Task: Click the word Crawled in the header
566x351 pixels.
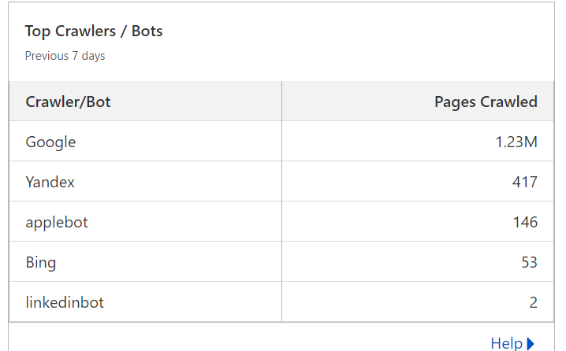Action: click(x=508, y=102)
